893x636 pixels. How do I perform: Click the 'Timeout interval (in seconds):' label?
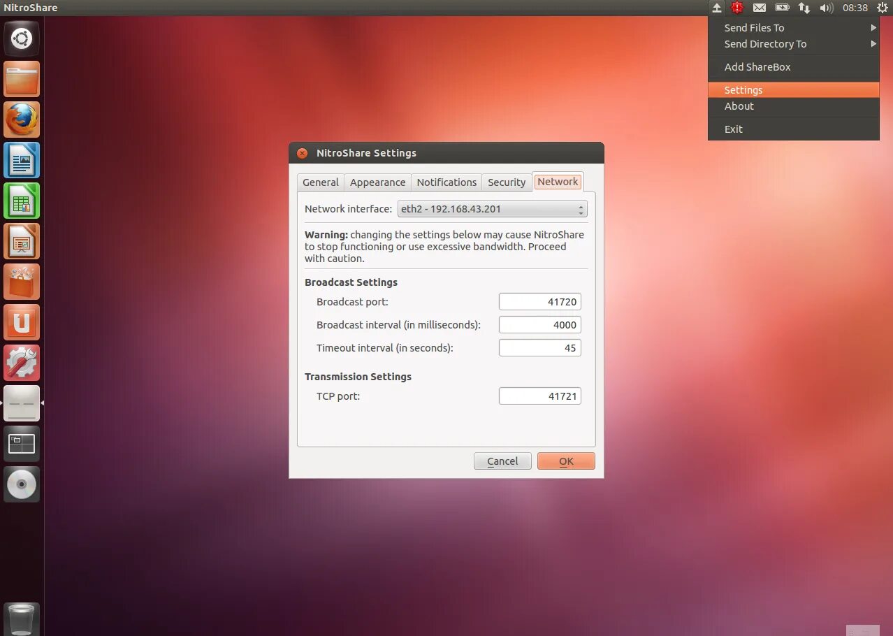[385, 348]
